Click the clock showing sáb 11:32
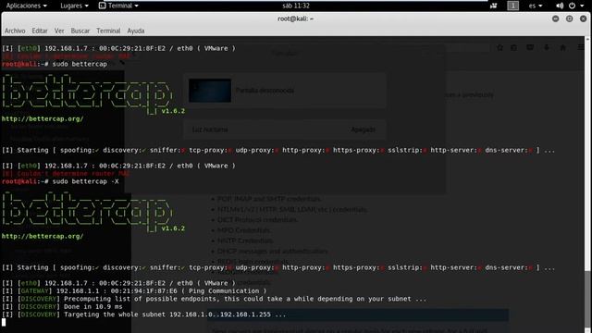Image resolution: width=592 pixels, height=333 pixels. (x=296, y=6)
